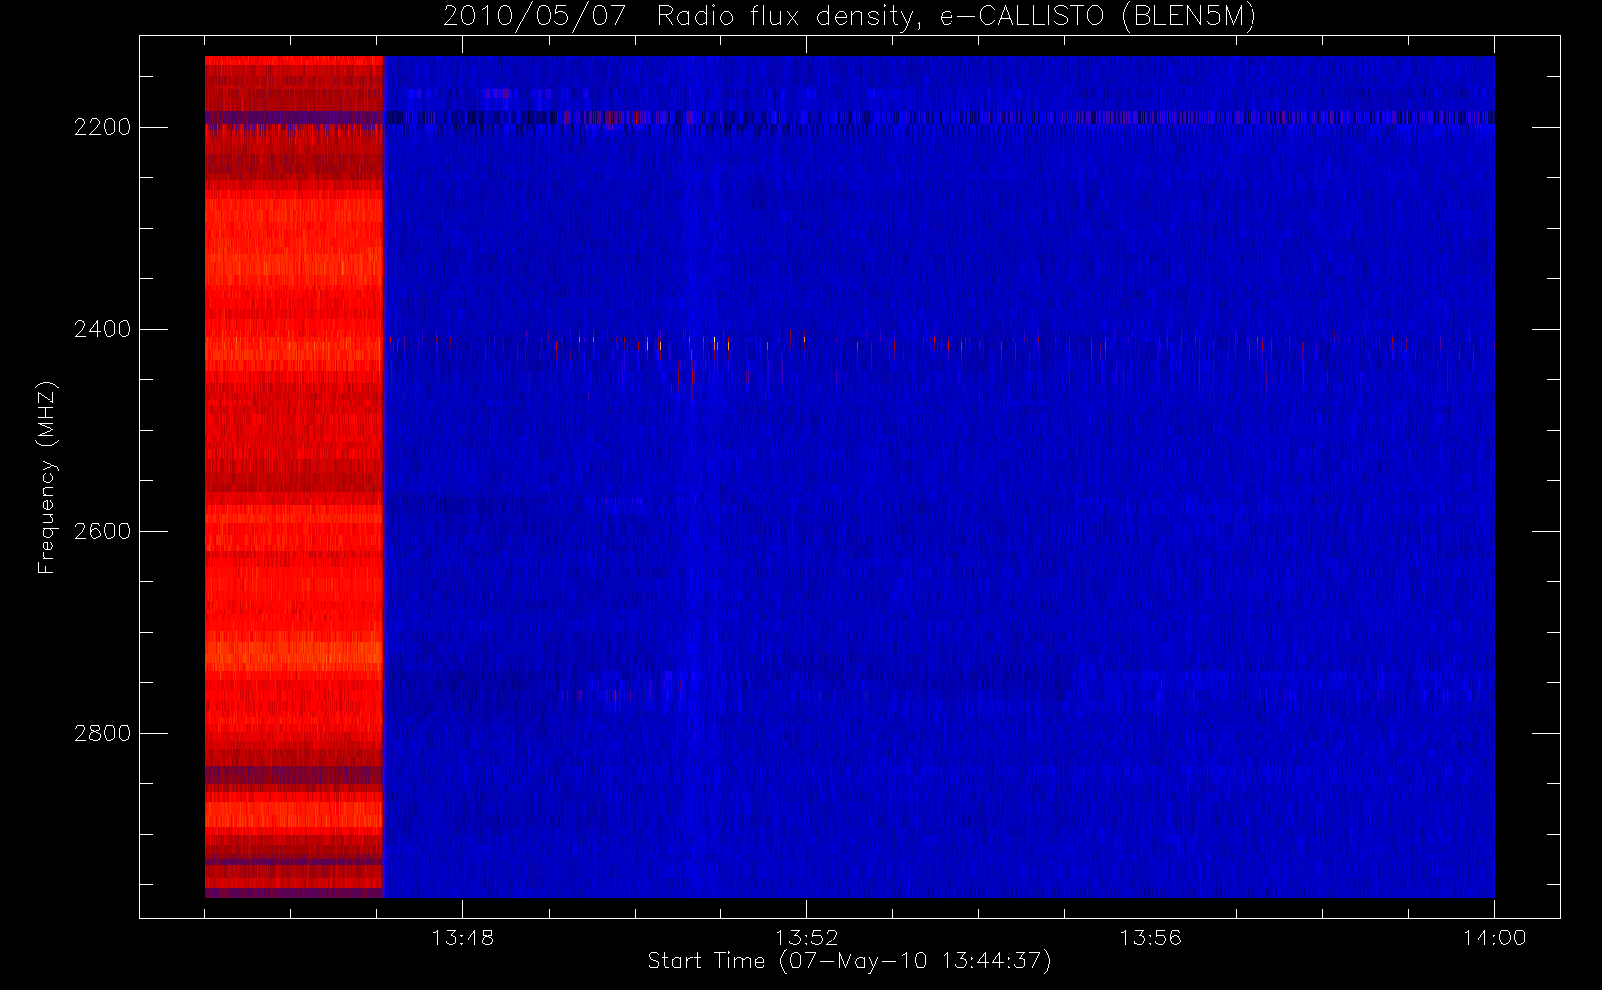Click the 'Start Time (07-May-10 13:44:37)' label
This screenshot has width=1602, height=990.
(850, 962)
